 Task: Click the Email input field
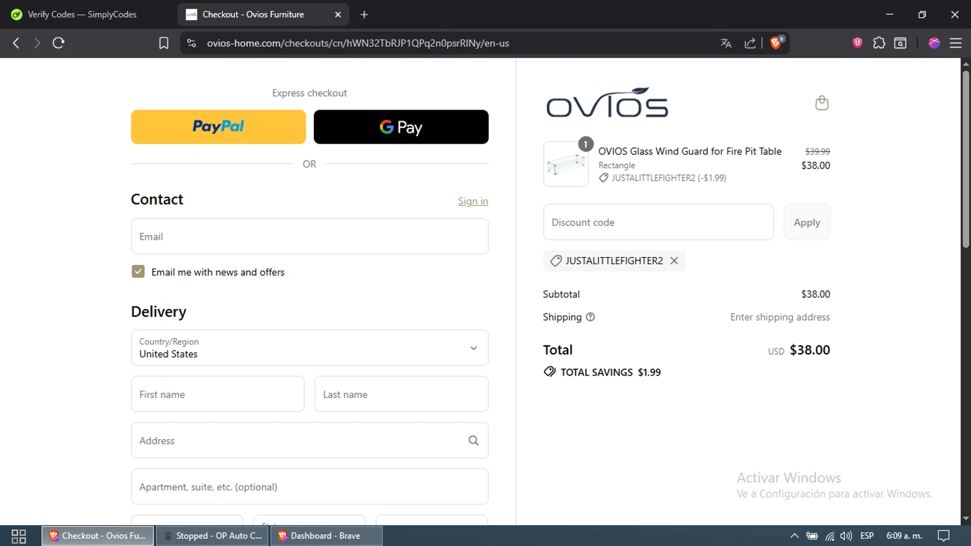(x=309, y=236)
